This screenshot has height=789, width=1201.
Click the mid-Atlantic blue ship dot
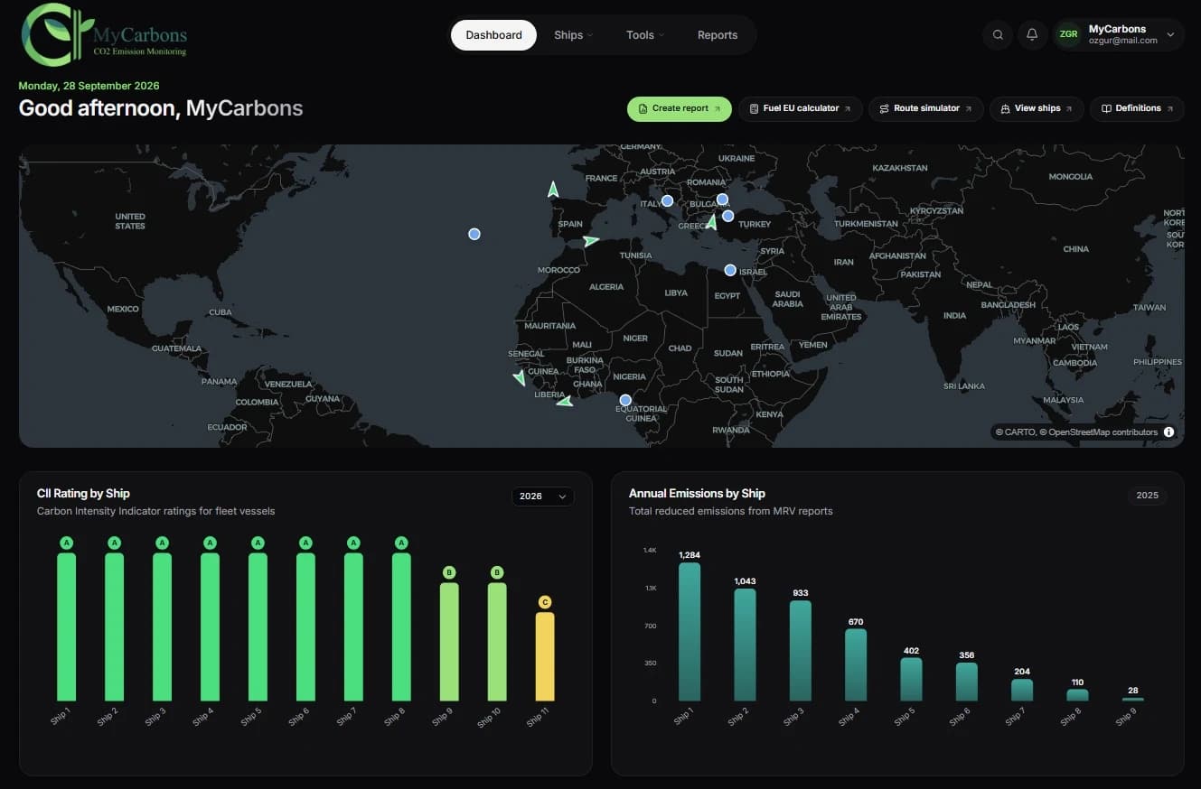tap(474, 234)
